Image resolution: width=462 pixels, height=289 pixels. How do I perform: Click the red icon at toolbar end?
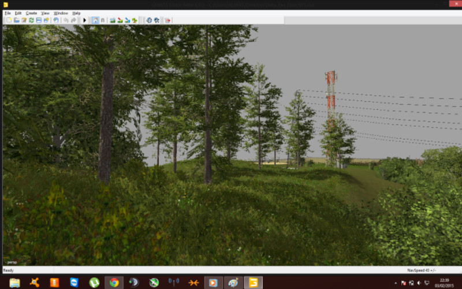tap(168, 20)
